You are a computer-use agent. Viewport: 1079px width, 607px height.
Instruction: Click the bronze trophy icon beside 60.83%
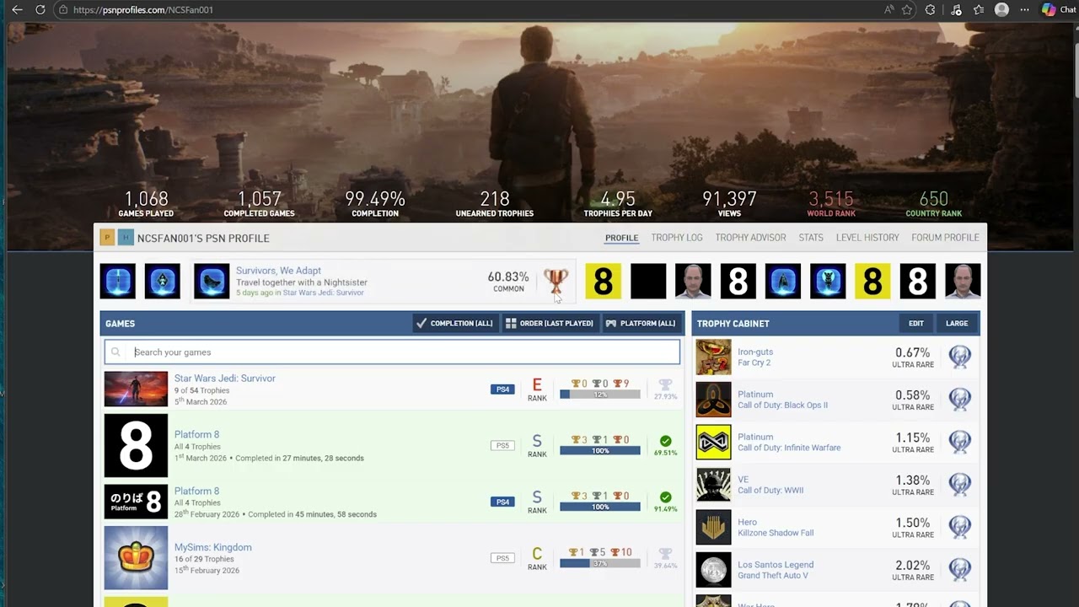556,282
